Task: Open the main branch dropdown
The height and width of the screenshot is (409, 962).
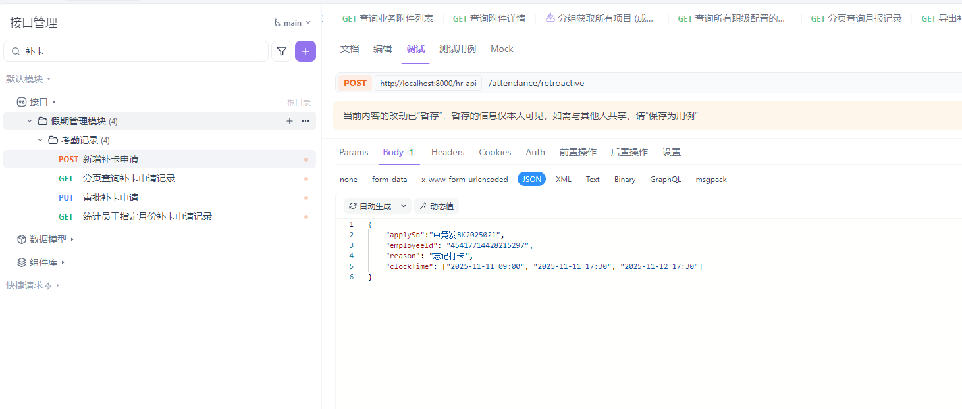Action: pos(292,23)
